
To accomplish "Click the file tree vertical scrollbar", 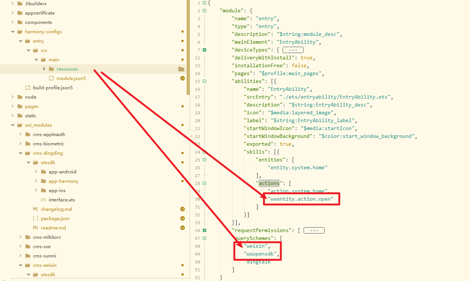I will pos(188,45).
